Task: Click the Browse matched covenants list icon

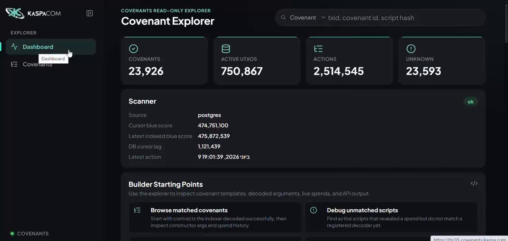Action: (137, 210)
